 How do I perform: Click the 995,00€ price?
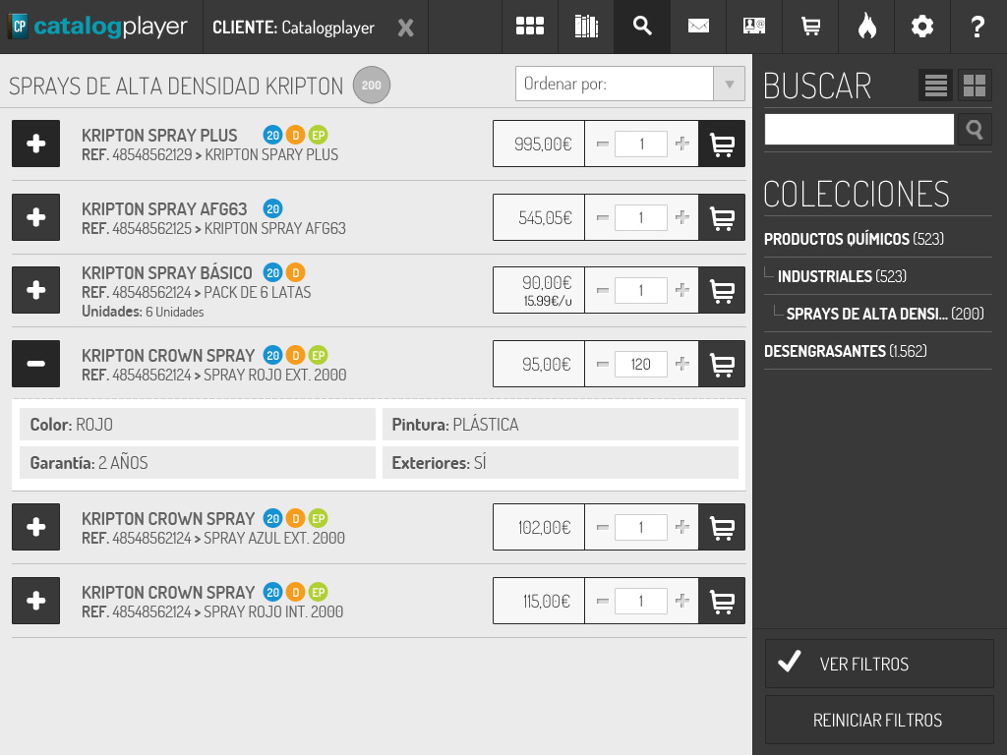543,144
